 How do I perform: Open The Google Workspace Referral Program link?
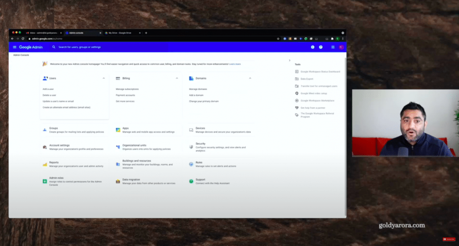[317, 115]
